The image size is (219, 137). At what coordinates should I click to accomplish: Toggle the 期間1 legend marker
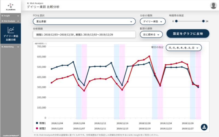pos(37,123)
